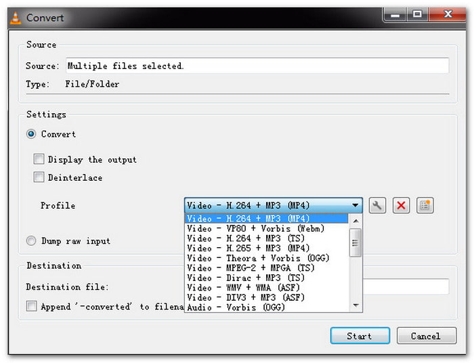The image size is (474, 363).
Task: Create a new profile icon
Action: (x=425, y=206)
